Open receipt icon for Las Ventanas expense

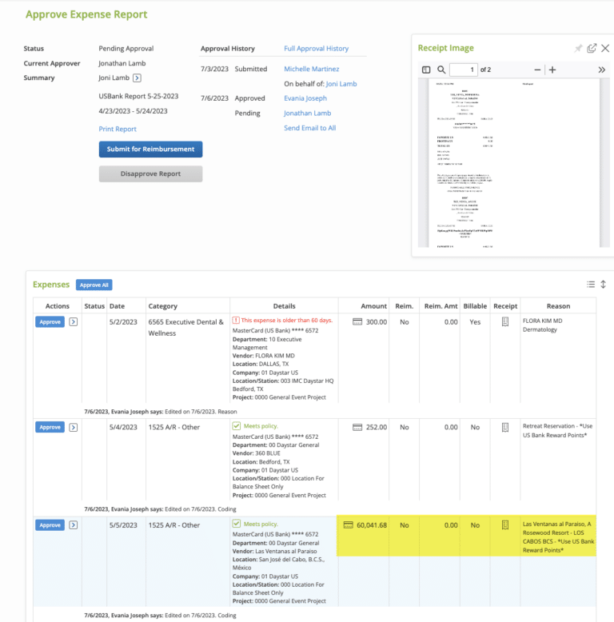[504, 525]
